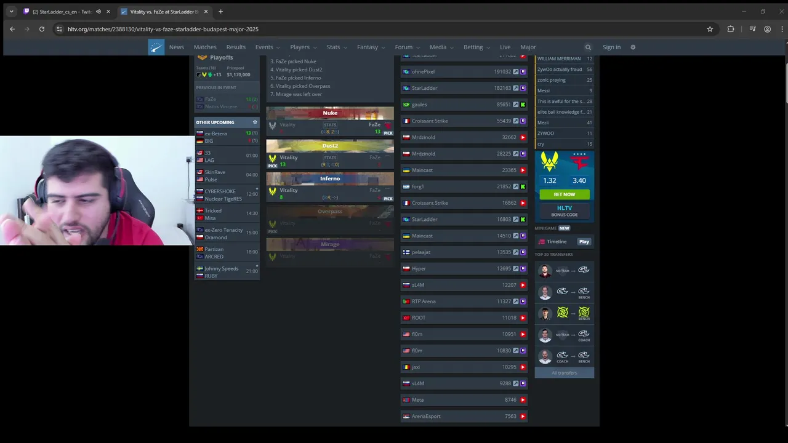Screen dimensions: 788x443
Task: Click the HLTV BONUS CODE button
Action: (565, 211)
